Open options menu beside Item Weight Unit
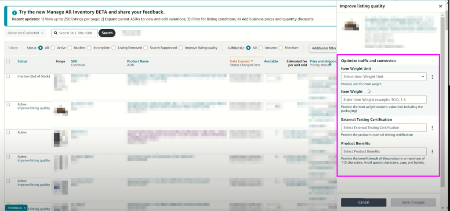 [x=432, y=77]
